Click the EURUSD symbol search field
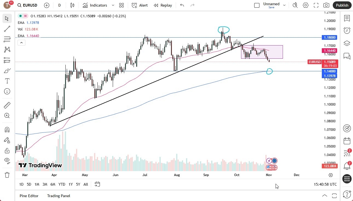 pos(27,5)
